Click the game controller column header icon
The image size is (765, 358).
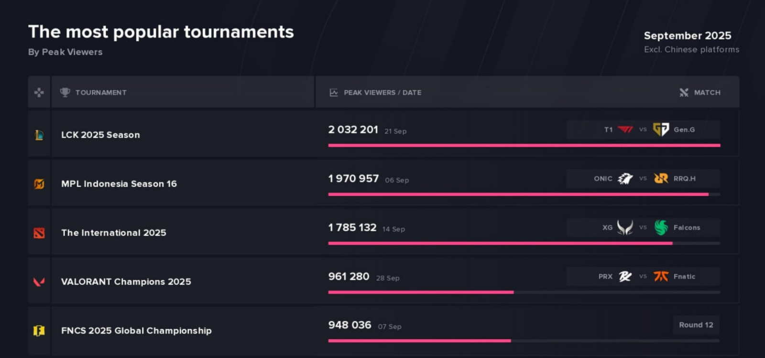pyautogui.click(x=39, y=92)
